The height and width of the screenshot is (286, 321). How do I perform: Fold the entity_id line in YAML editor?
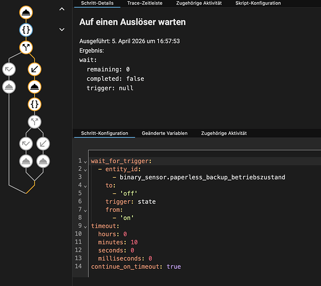[85, 170]
